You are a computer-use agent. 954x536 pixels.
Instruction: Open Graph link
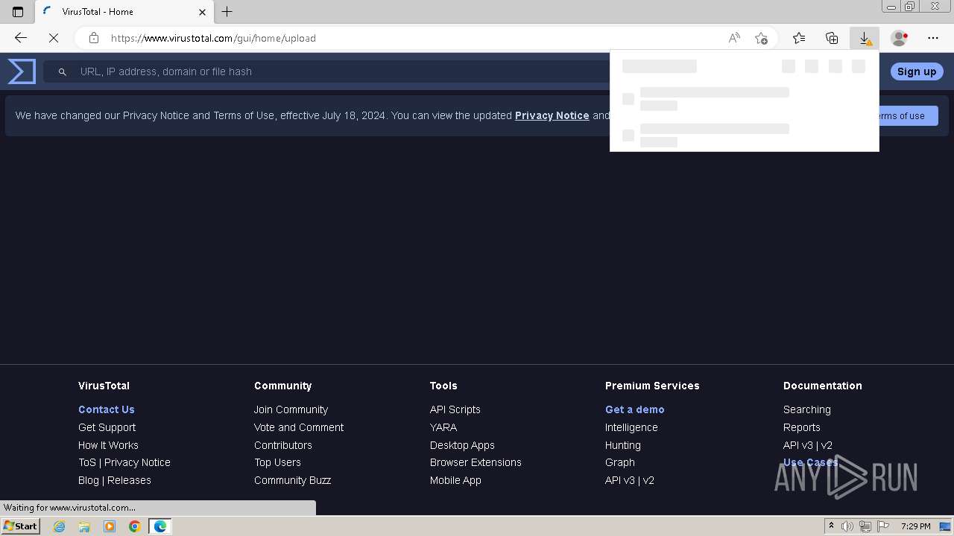click(620, 462)
